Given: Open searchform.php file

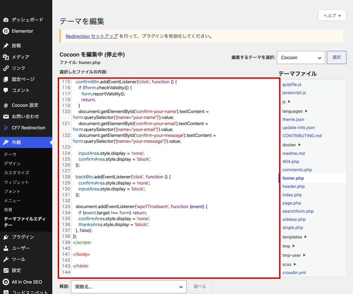Looking at the screenshot, I should (298, 211).
